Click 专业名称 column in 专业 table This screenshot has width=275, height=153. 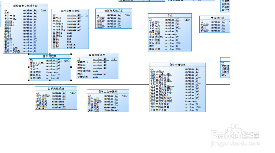point(155,22)
